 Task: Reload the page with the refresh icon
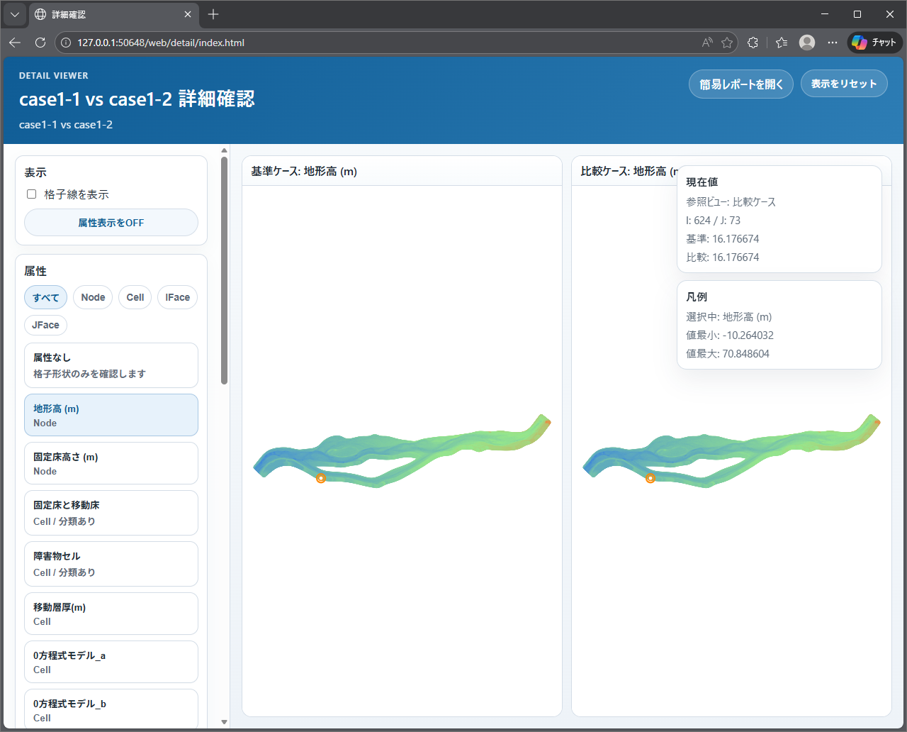40,43
